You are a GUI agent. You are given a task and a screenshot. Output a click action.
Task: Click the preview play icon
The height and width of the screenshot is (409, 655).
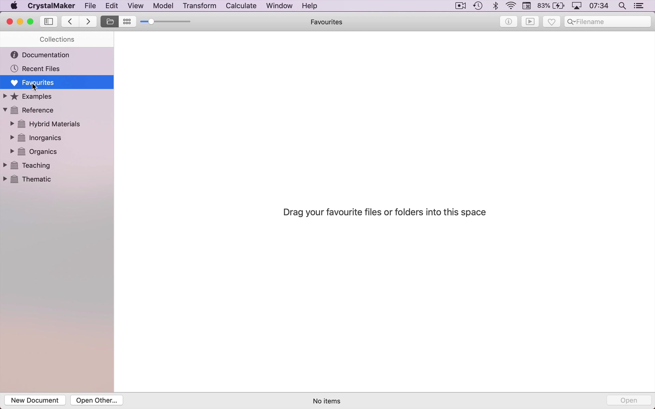pyautogui.click(x=530, y=22)
